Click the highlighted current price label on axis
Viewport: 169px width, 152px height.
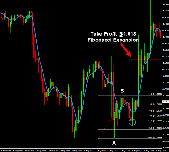(166, 102)
